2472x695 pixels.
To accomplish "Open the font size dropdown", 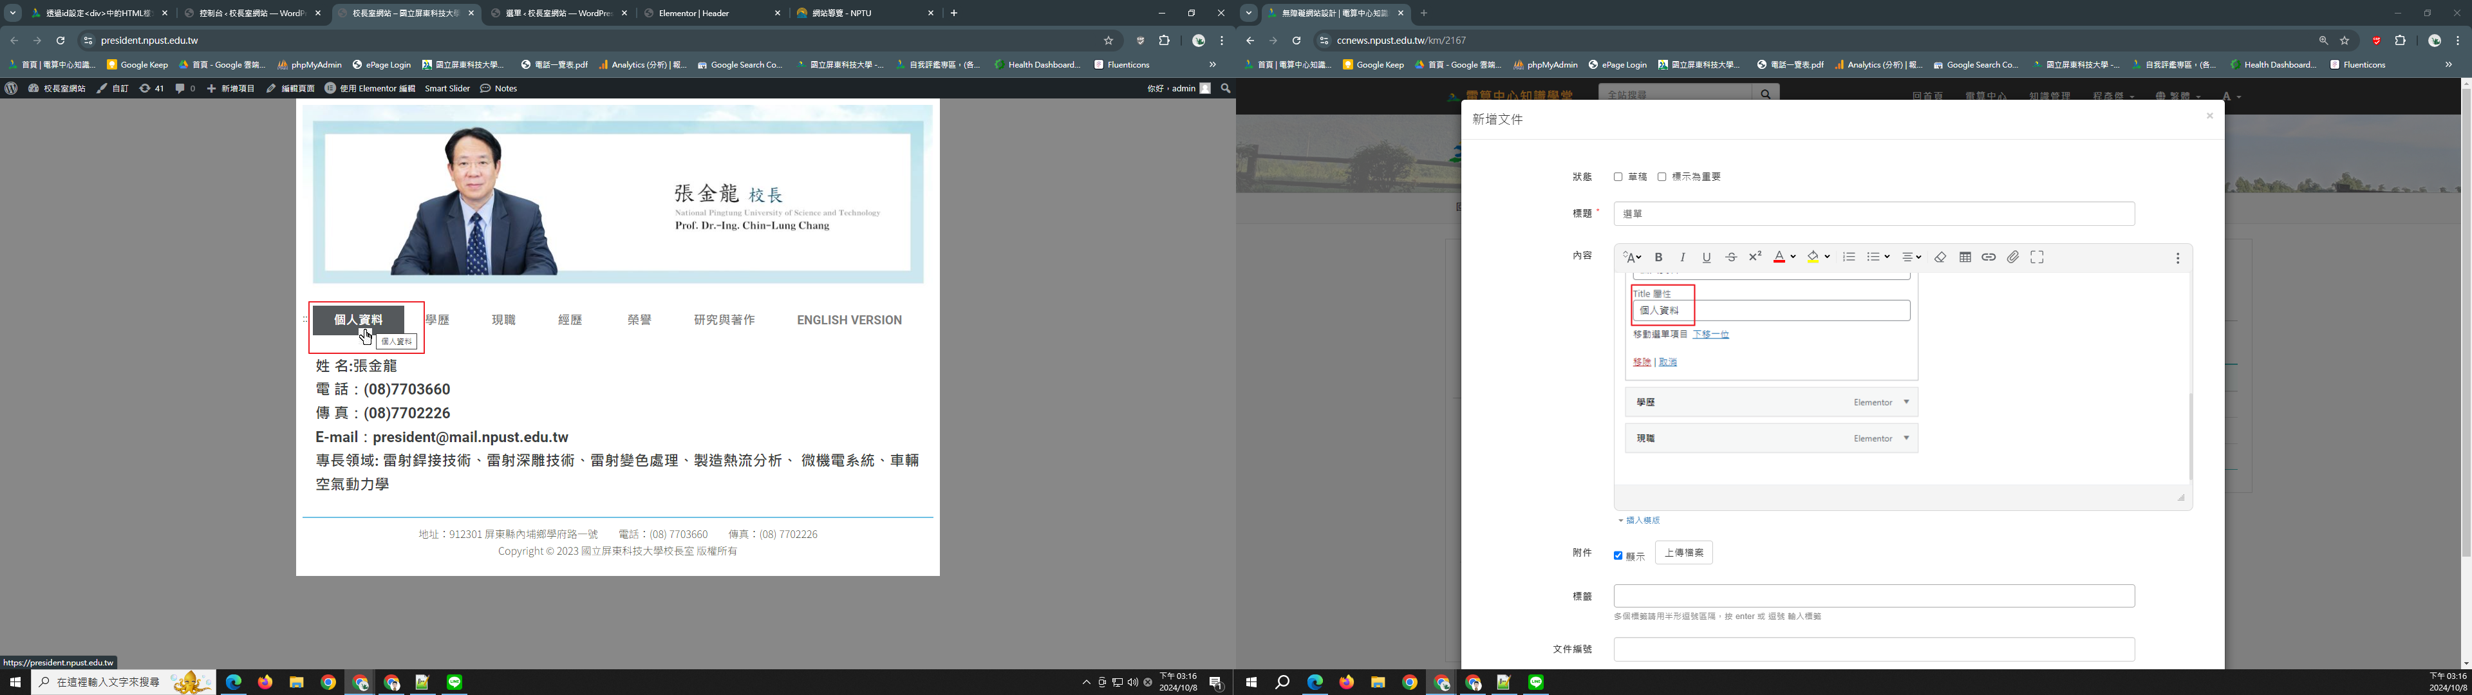I will [1631, 257].
